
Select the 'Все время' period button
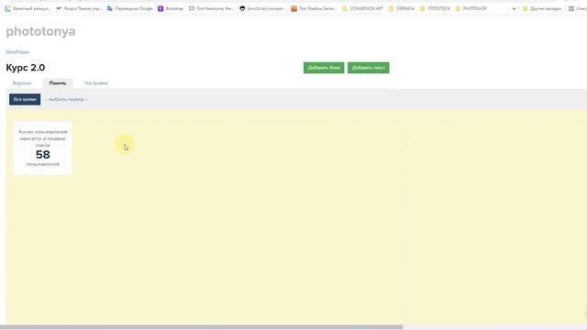[x=25, y=99]
